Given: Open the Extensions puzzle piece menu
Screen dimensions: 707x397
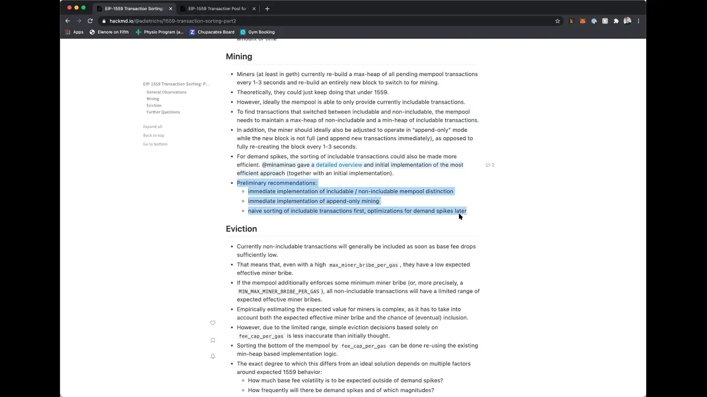Looking at the screenshot, I should [616, 21].
